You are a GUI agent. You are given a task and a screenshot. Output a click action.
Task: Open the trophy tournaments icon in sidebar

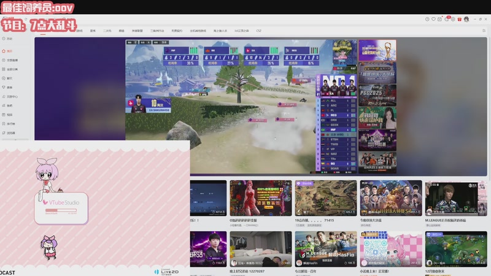point(4,87)
